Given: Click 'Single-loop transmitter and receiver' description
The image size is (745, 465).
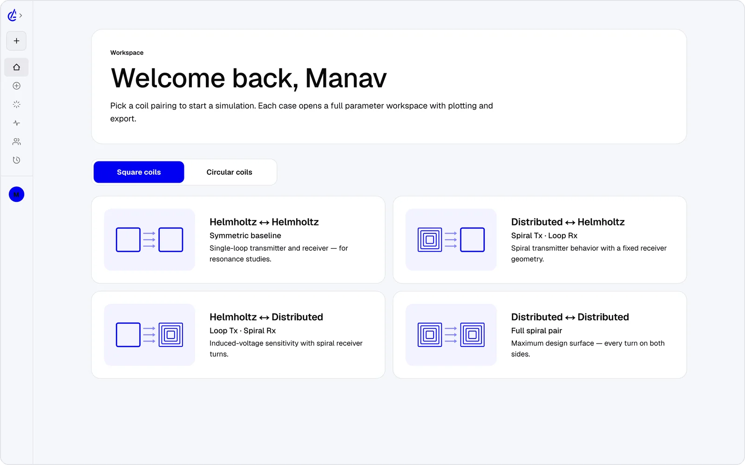Looking at the screenshot, I should (279, 253).
